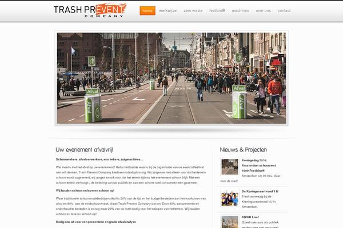The height and width of the screenshot is (228, 343).
Task: Click the 'Schoonmakers, afvalverwerkers, eco bekers' line
Action: (99, 159)
